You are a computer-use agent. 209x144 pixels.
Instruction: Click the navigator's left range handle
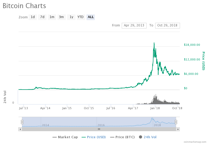click(x=22, y=122)
